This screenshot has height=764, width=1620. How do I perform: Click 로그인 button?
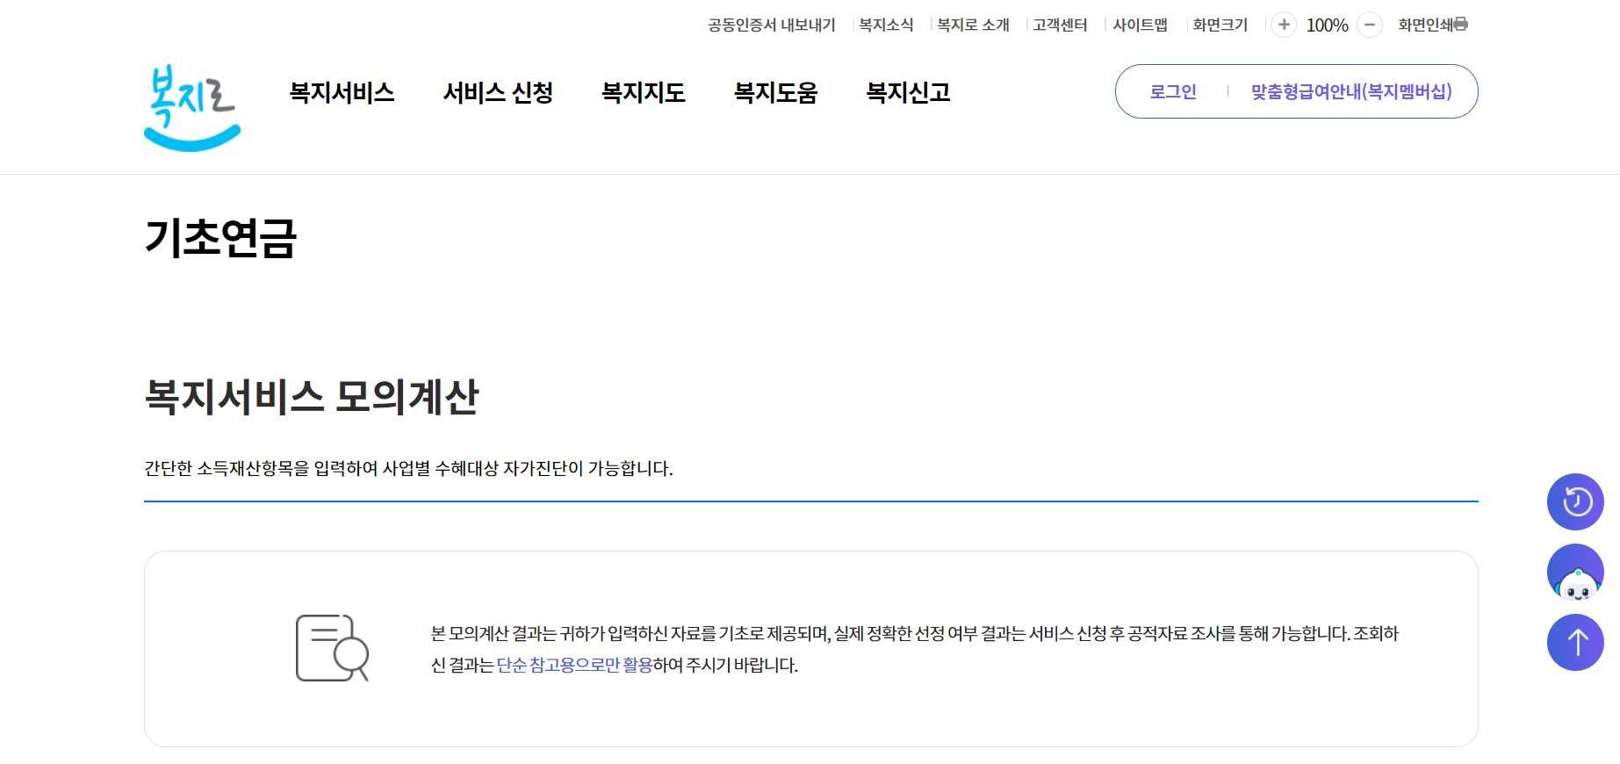click(1173, 91)
